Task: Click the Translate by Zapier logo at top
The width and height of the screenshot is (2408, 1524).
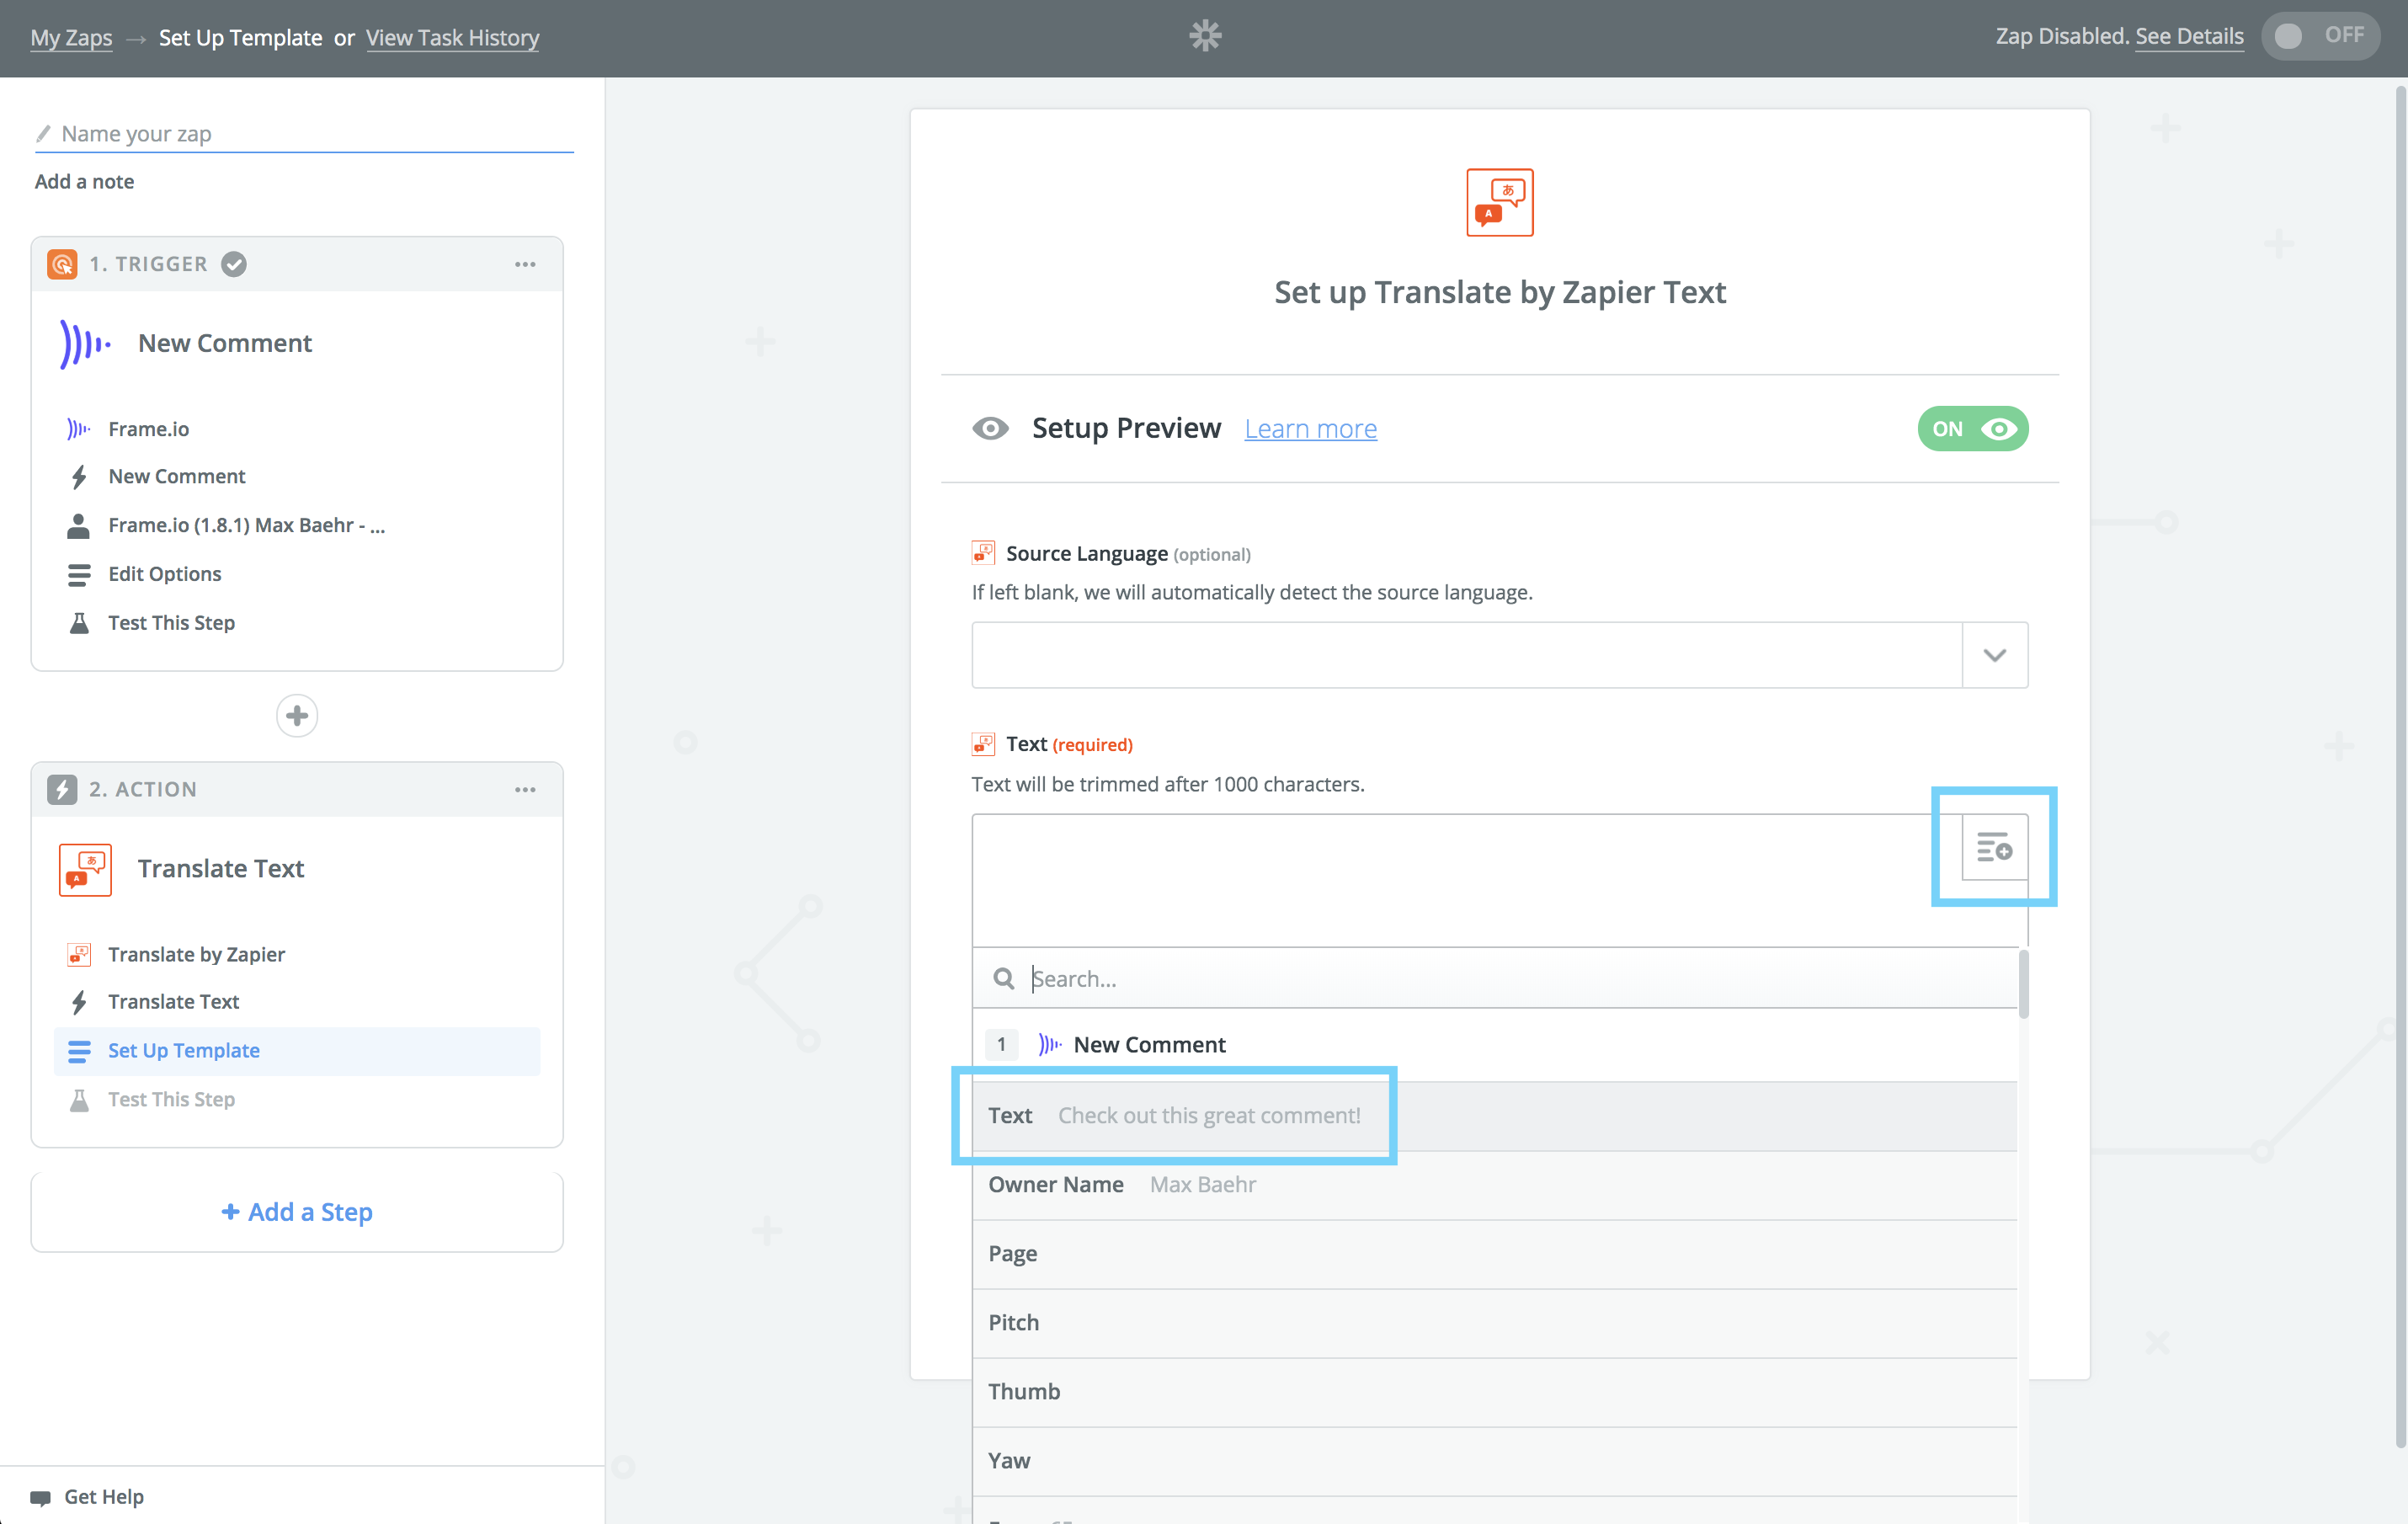Action: click(1499, 202)
